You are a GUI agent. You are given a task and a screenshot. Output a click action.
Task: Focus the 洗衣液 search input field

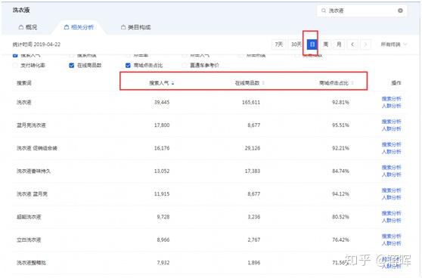[x=361, y=11]
